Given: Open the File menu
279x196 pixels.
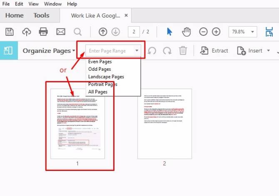Looking at the screenshot, I should [6, 4].
